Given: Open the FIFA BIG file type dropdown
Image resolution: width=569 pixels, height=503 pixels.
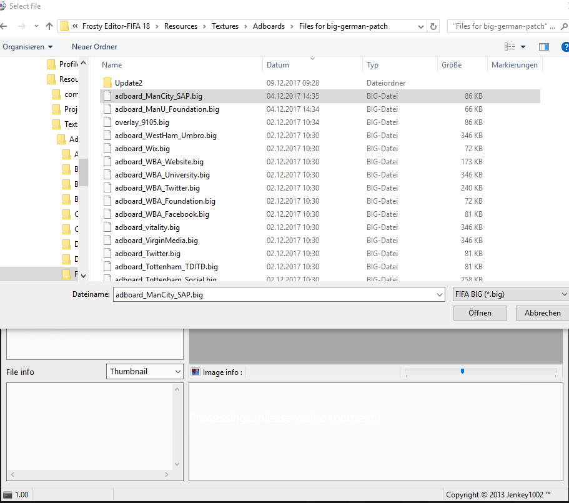Looking at the screenshot, I should [x=510, y=294].
